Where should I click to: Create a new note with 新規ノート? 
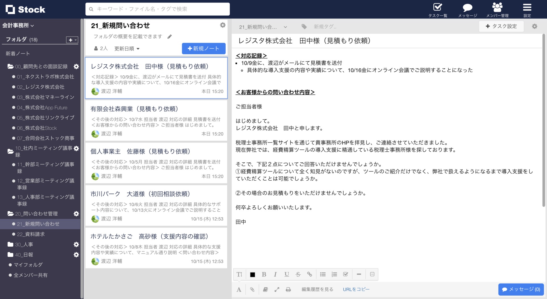tap(204, 49)
